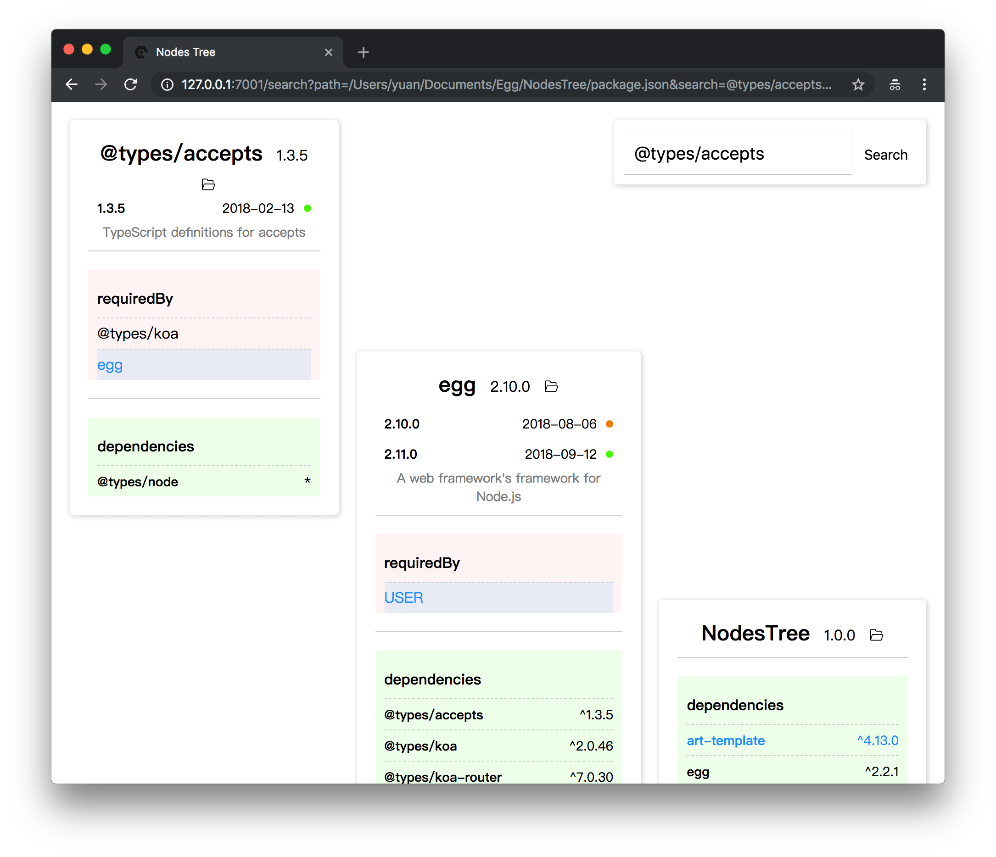
Task: Click ^1.3.5 version in egg dependencies
Action: (x=596, y=715)
